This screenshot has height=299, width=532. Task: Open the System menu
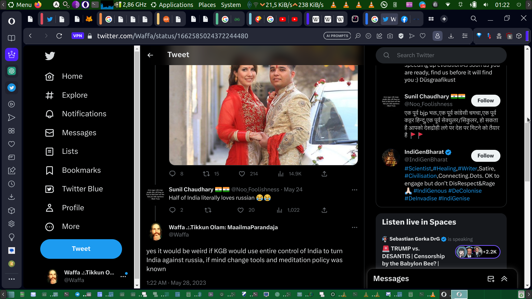(x=231, y=5)
